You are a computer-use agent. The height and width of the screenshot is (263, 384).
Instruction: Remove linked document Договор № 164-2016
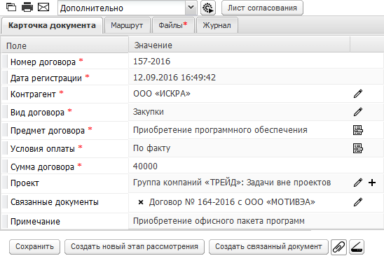coord(141,202)
